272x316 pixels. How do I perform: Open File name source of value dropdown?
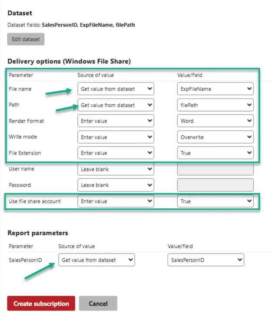click(116, 89)
